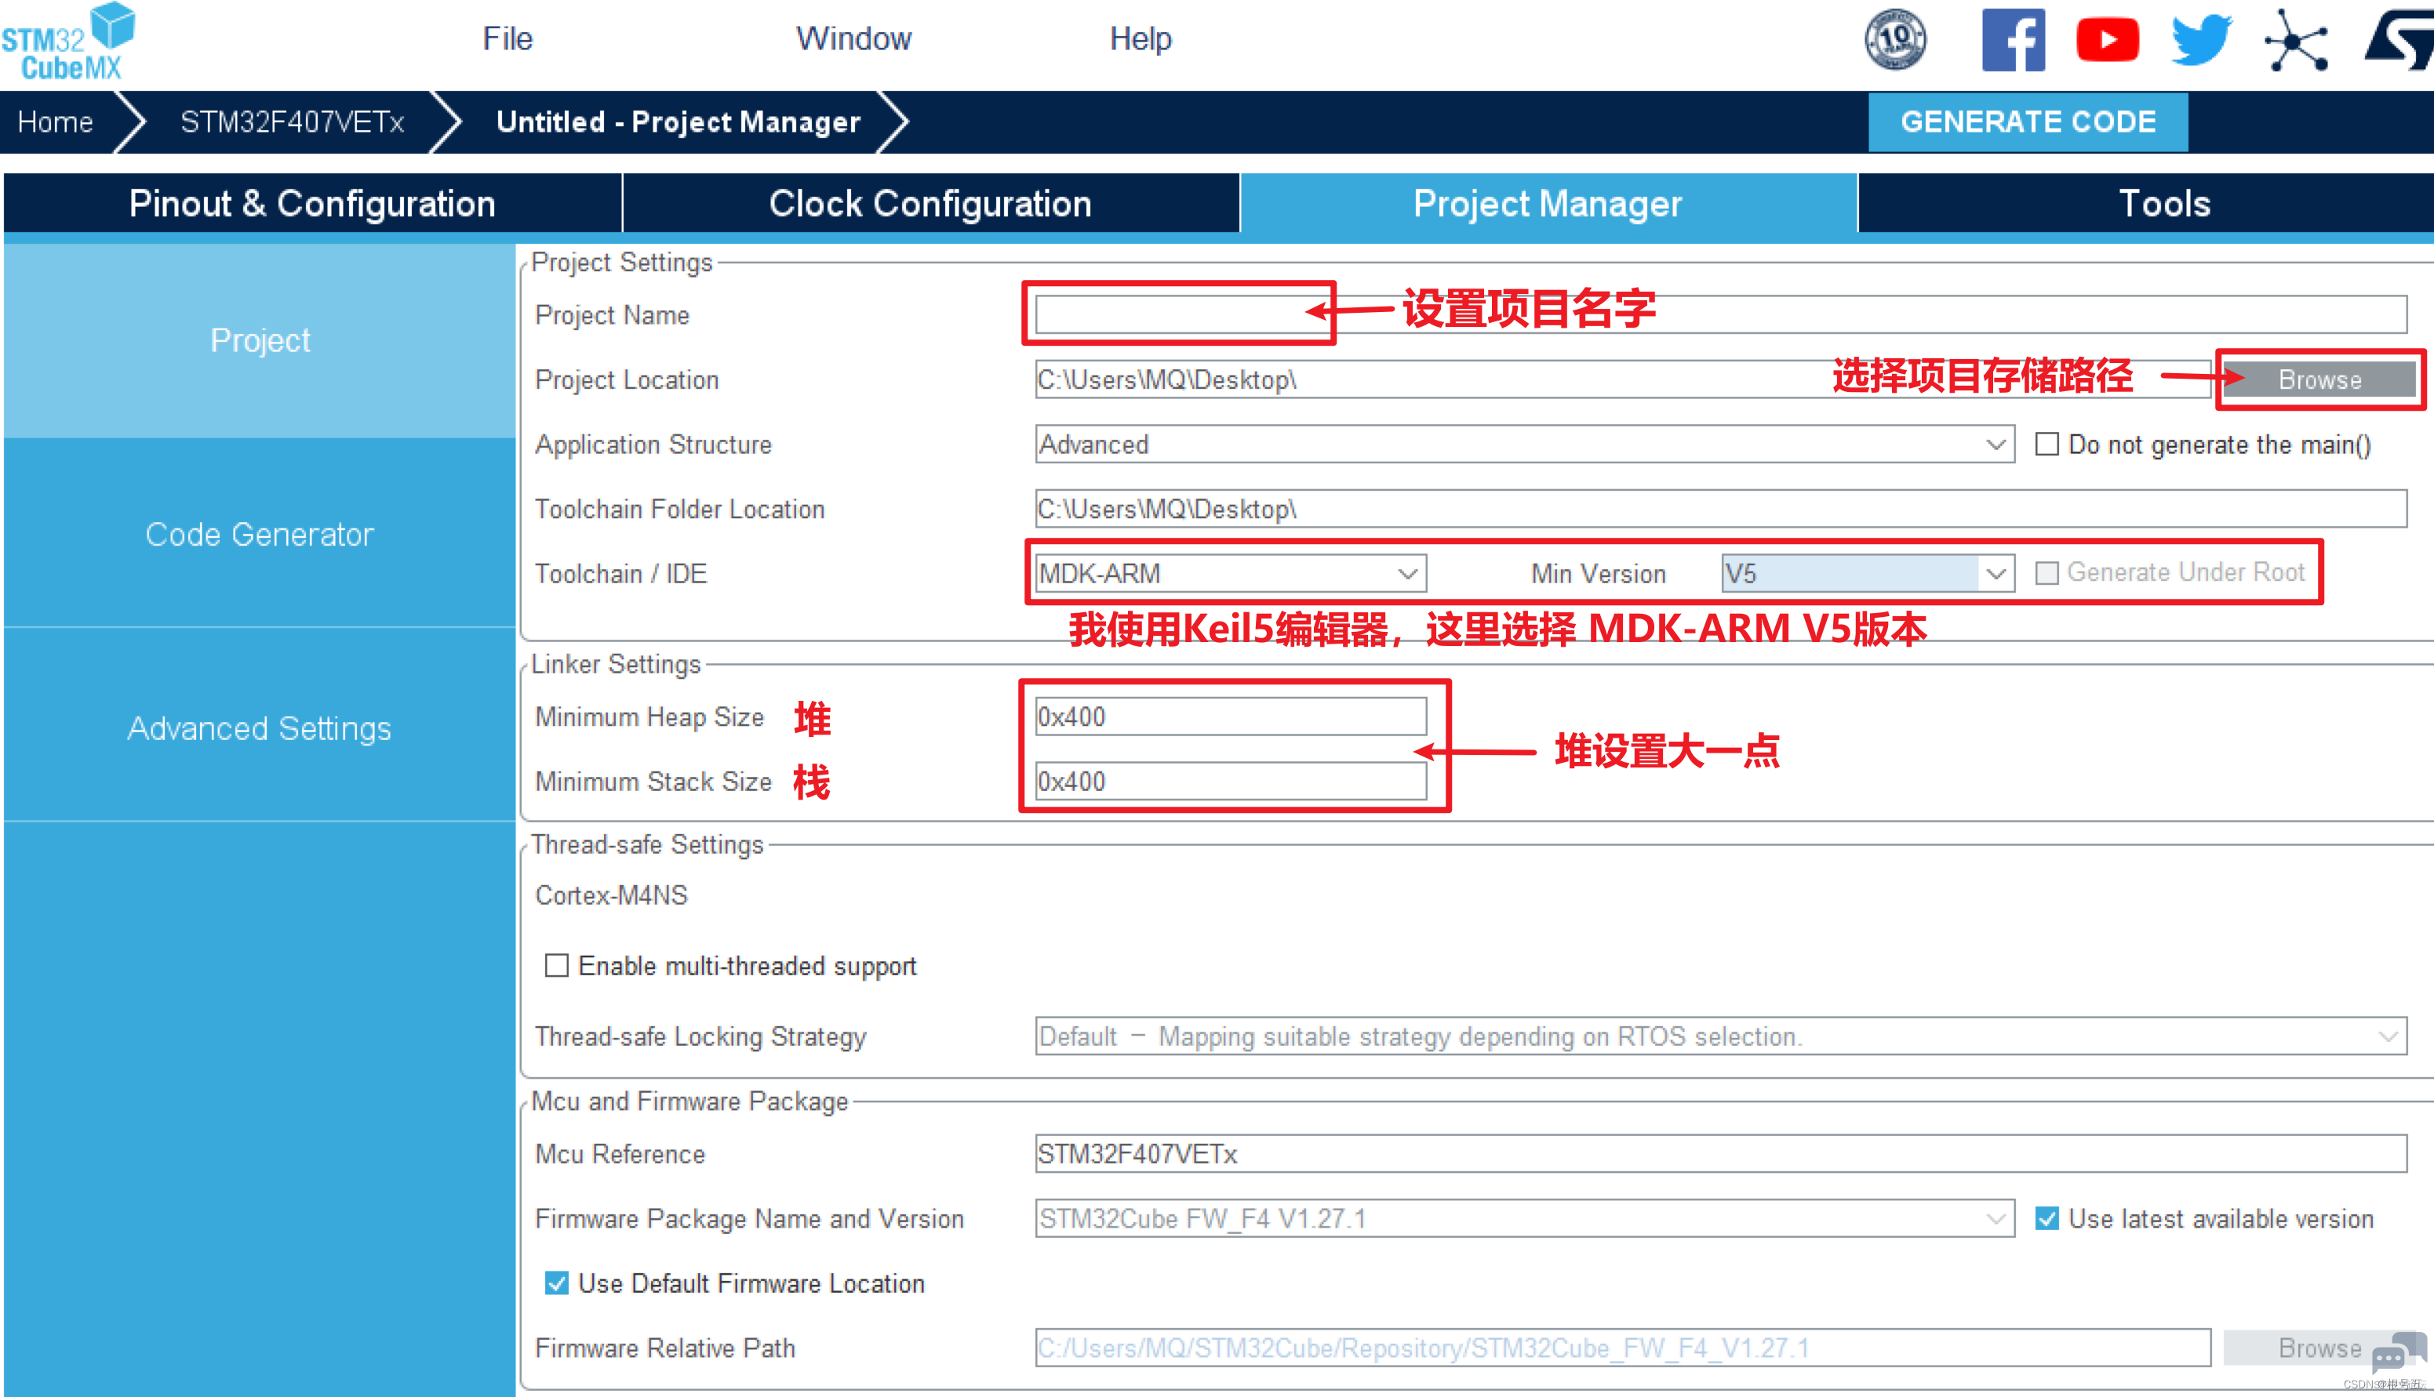Click the Toolchain Folder Location field
Screen dimensions: 2434x1397
(x=1721, y=509)
